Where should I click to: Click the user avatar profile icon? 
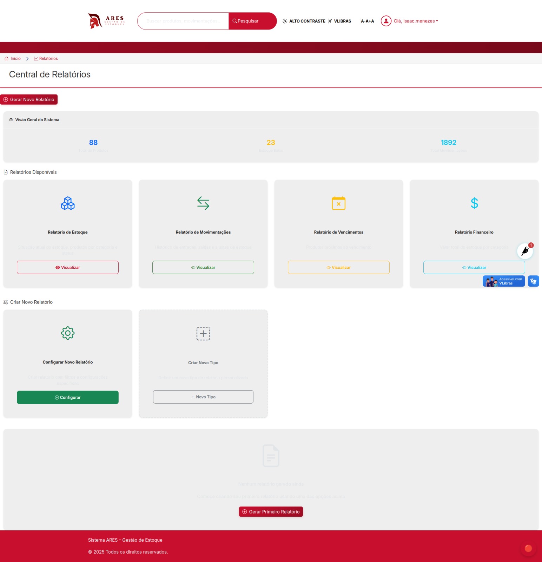(386, 21)
